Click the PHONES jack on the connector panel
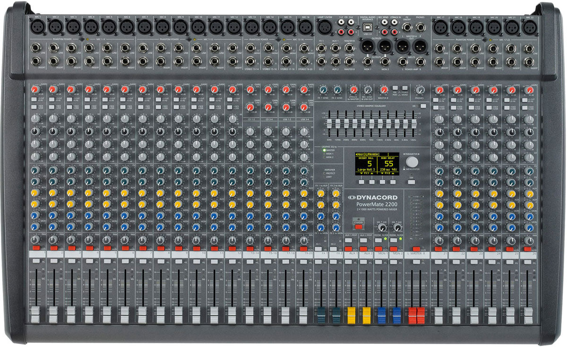Screen dimensions: 567x347 point(421,27)
